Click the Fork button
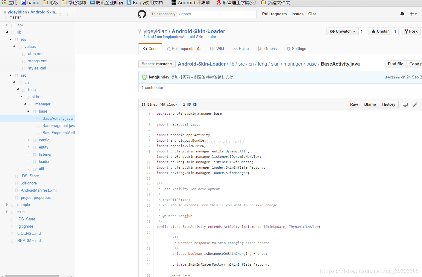 (x=412, y=31)
